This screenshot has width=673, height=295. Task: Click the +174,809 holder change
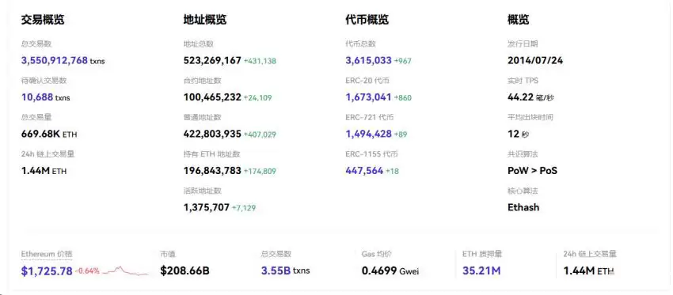[260, 172]
